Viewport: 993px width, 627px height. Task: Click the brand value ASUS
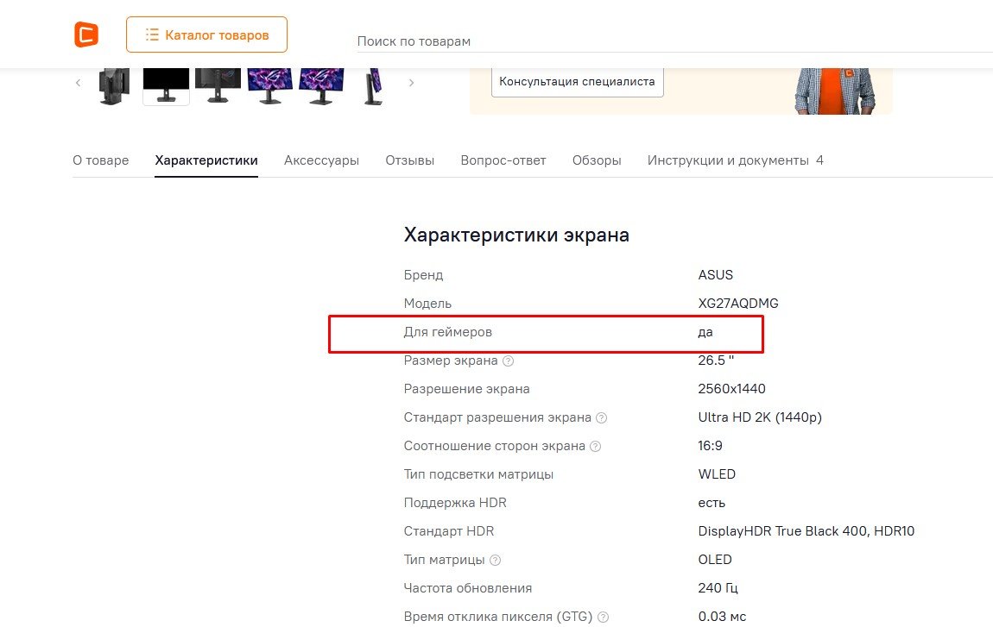point(716,275)
